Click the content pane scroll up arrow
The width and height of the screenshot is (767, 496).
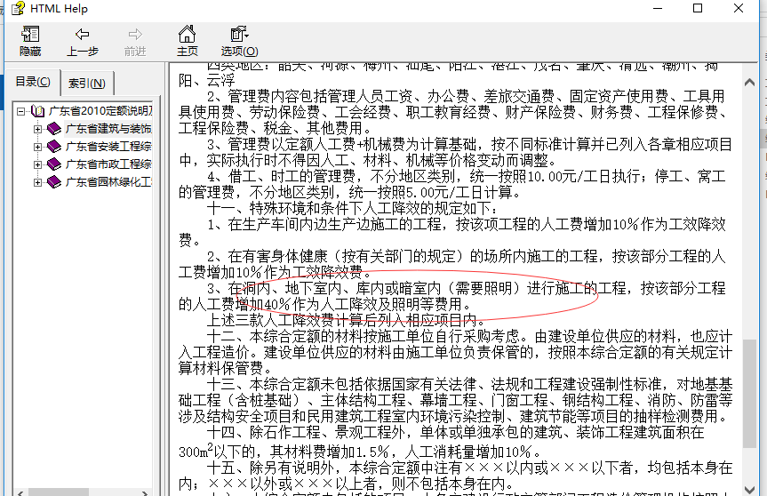click(749, 83)
